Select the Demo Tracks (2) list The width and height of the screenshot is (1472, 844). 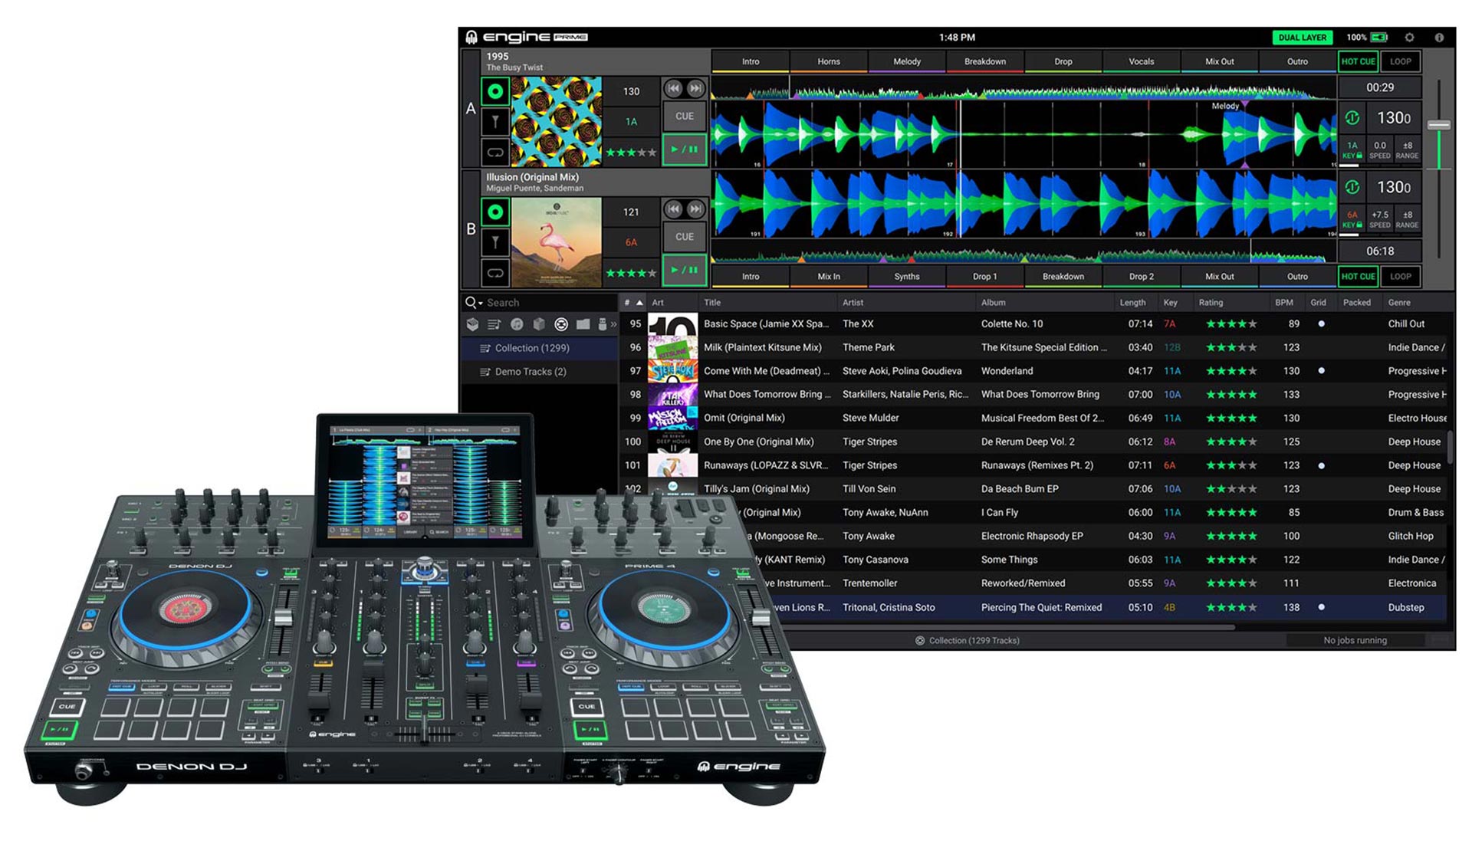tap(540, 372)
